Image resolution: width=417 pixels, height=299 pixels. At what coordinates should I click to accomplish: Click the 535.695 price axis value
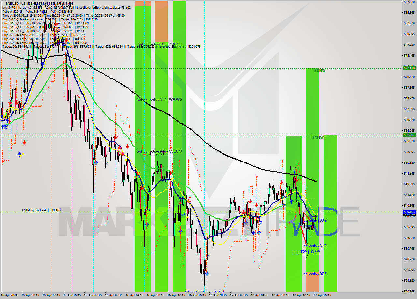pos(409,227)
